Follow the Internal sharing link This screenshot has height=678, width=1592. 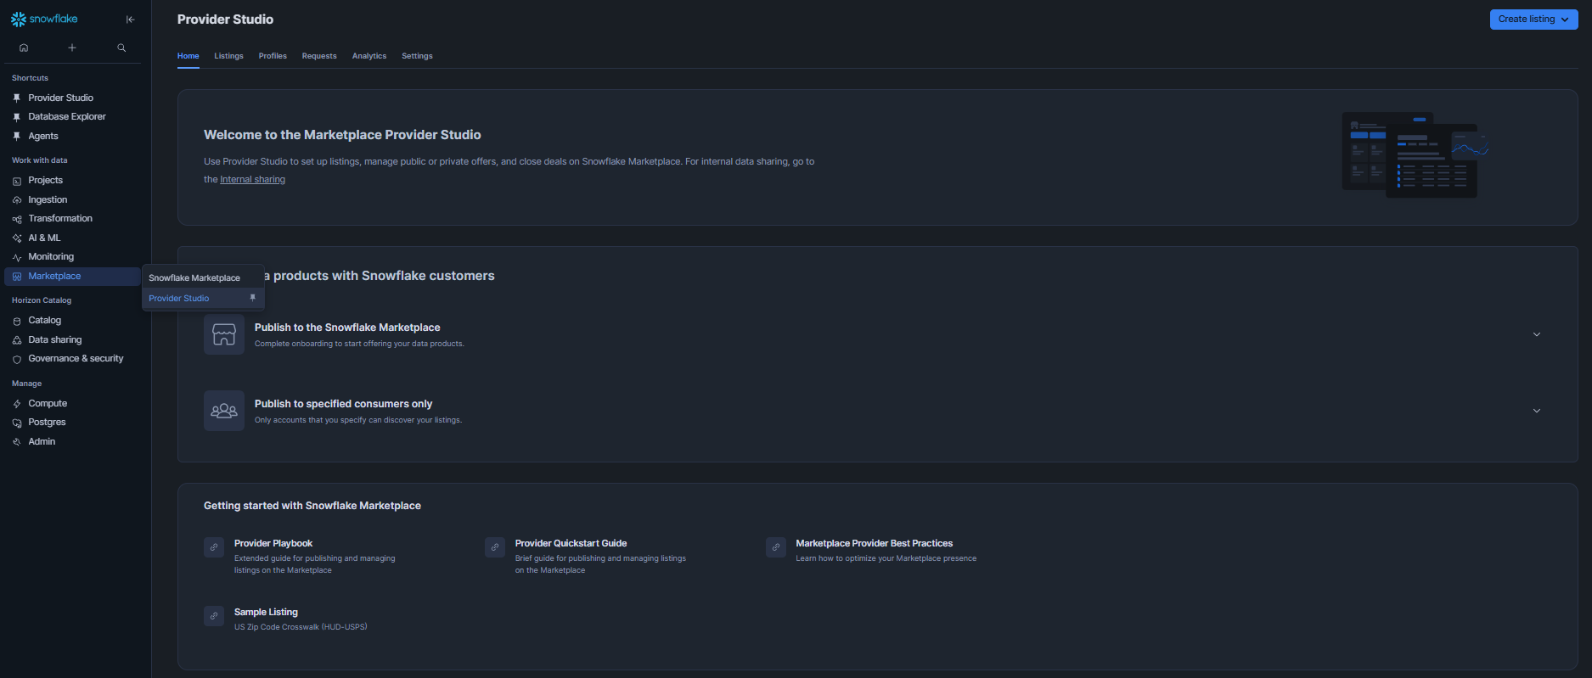pos(252,179)
